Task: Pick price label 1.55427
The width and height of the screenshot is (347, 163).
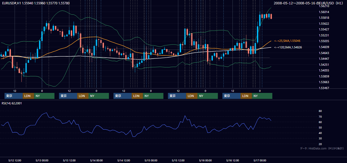Action: 324,29
